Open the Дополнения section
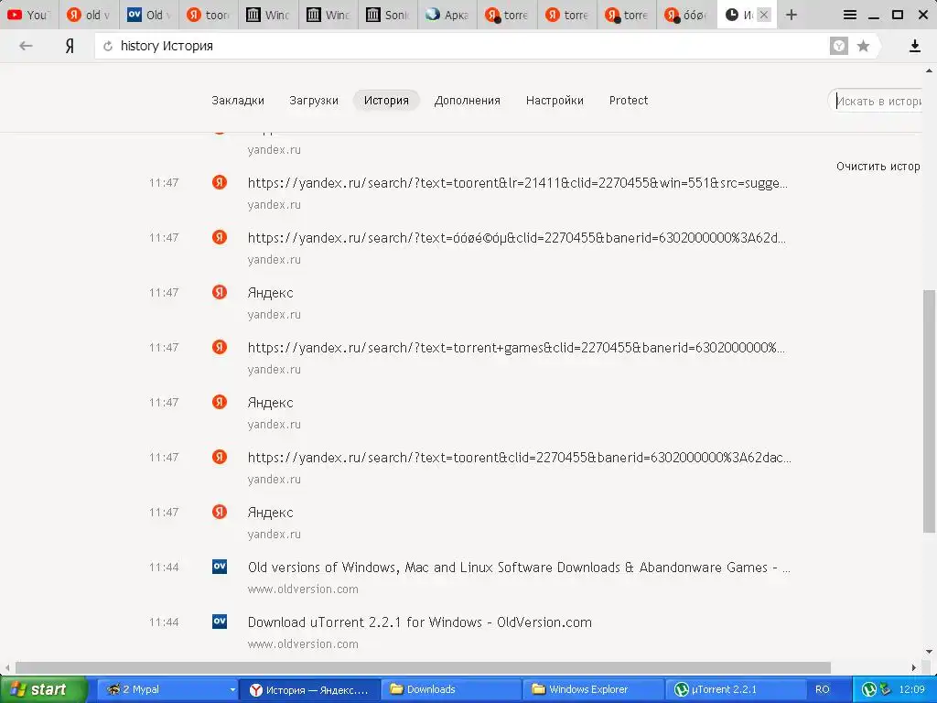 [x=467, y=101]
